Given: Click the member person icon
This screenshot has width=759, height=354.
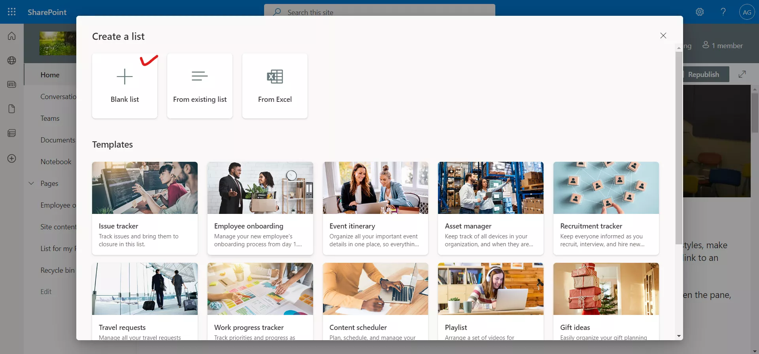Looking at the screenshot, I should [x=706, y=45].
